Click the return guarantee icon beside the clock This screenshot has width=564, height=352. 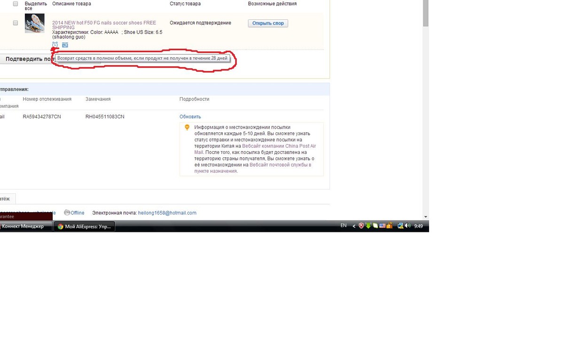pos(65,45)
